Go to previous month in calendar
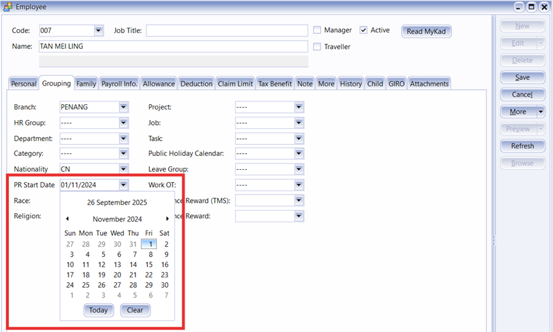Viewport: 553px width, 332px height. point(67,219)
